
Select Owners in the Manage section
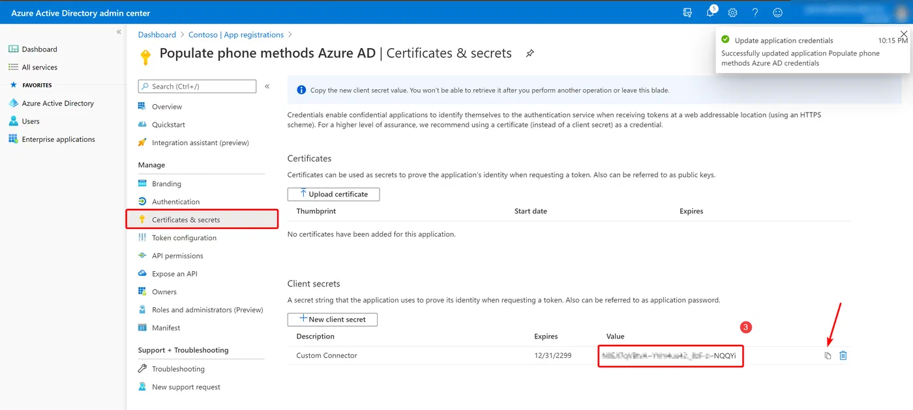click(x=164, y=292)
